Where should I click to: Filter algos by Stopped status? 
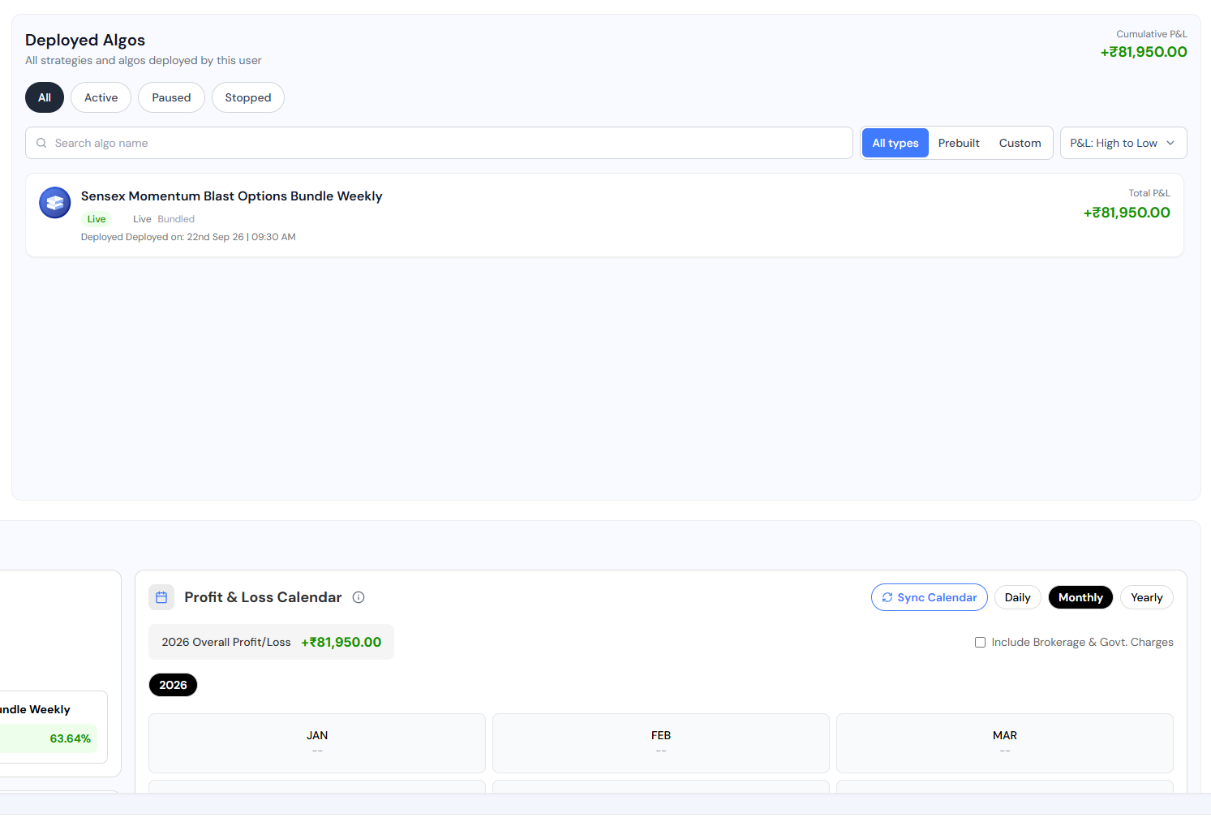point(248,97)
